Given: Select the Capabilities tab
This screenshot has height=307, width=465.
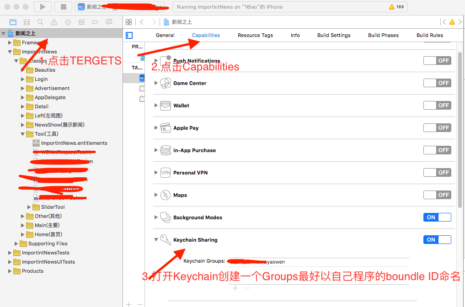Looking at the screenshot, I should 206,35.
